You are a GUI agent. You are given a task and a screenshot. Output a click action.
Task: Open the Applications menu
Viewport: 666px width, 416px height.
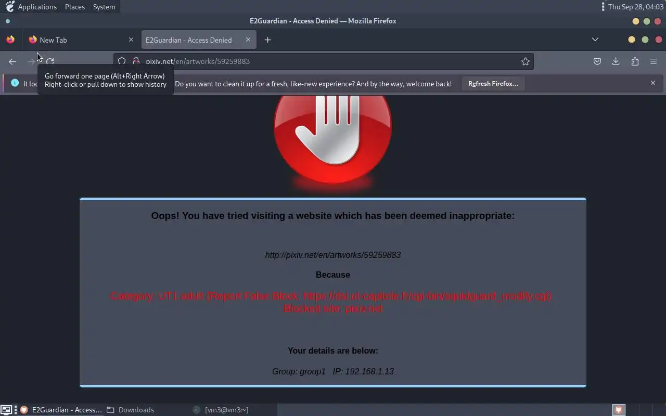pyautogui.click(x=37, y=7)
